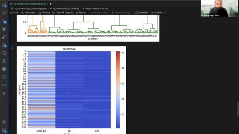Open the Remote Explorer view

4,53
